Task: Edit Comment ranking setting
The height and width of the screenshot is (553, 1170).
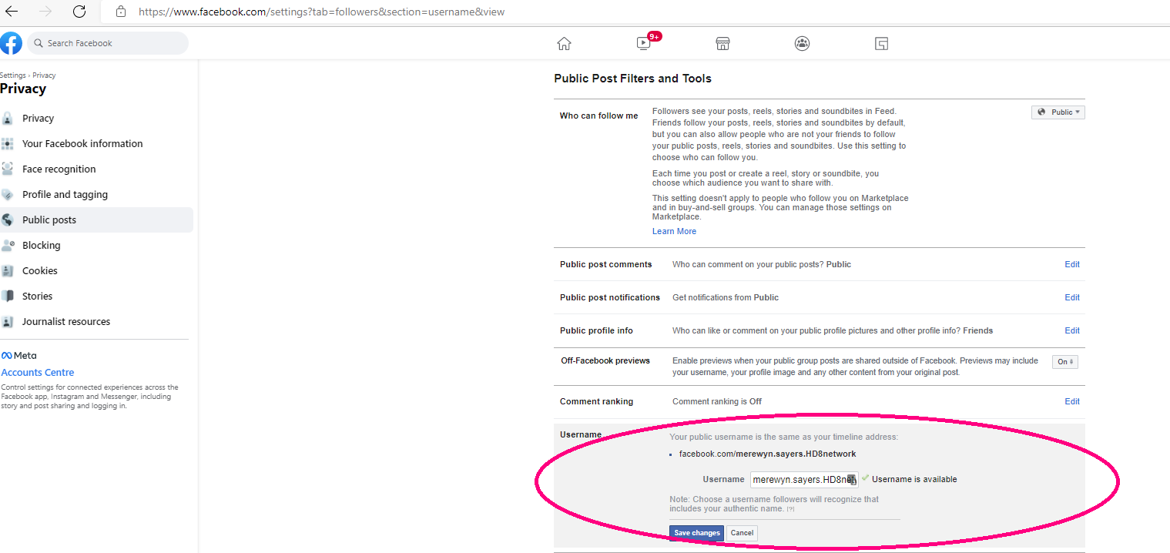Action: (x=1071, y=401)
